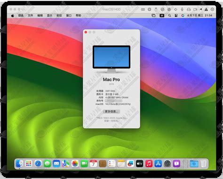
Task: Open Finder from the Dock
Action: (x=19, y=164)
